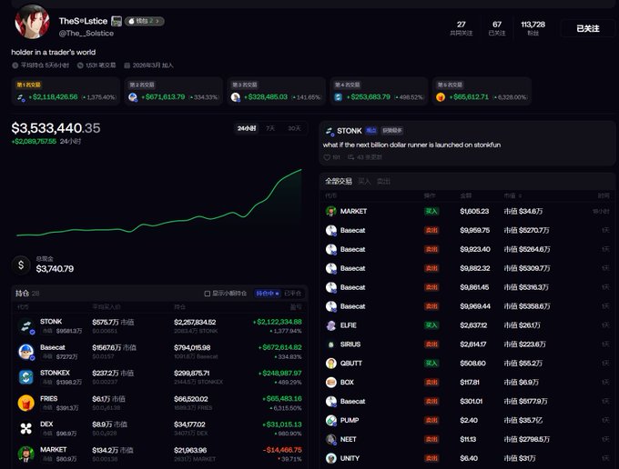Click the Basecat token icon in holdings

26,352
